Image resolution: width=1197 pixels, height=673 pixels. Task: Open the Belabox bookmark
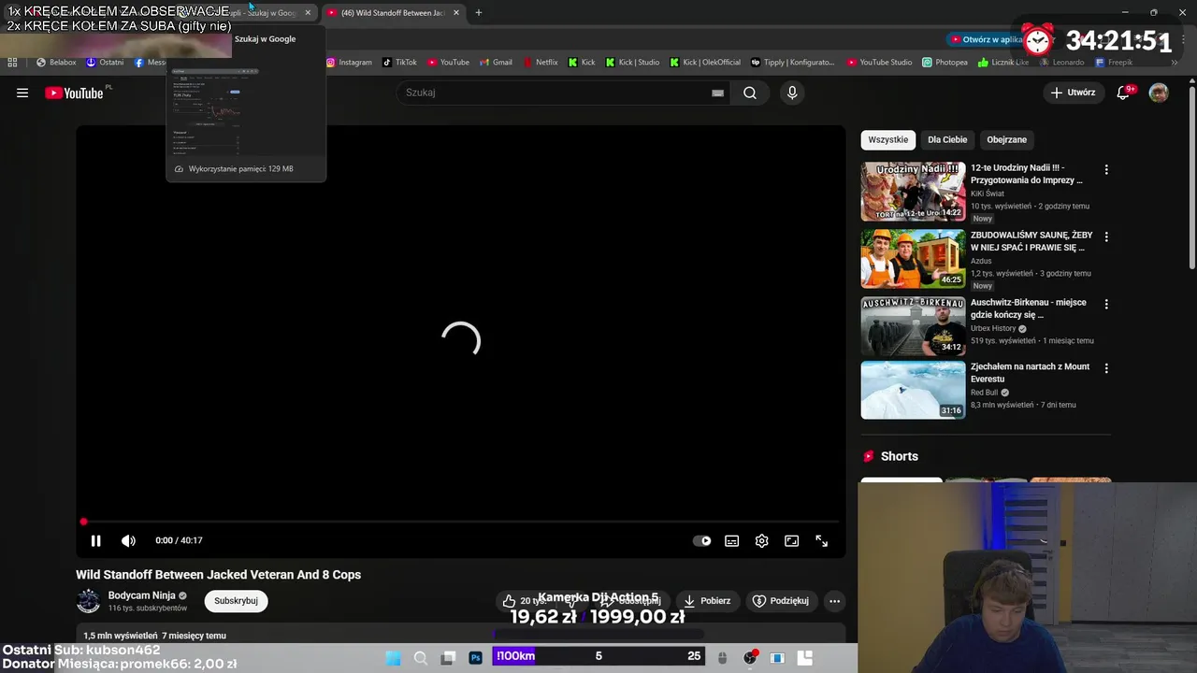[56, 63]
